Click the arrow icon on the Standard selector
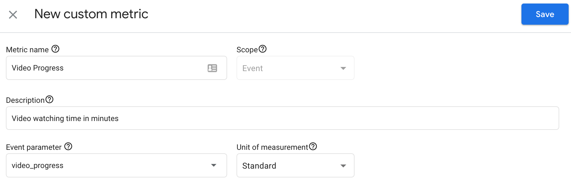Screen dimensions: 571x188 (x=343, y=165)
